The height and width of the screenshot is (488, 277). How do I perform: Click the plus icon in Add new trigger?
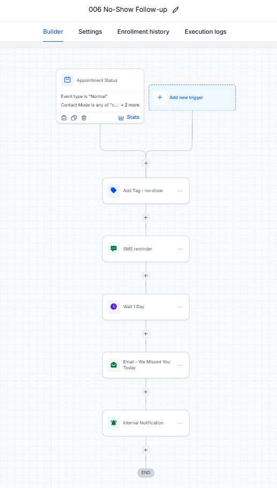[160, 97]
